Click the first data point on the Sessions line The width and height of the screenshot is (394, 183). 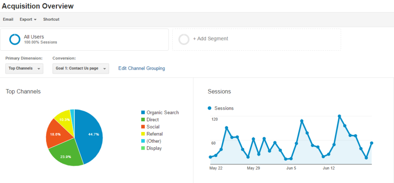click(210, 157)
